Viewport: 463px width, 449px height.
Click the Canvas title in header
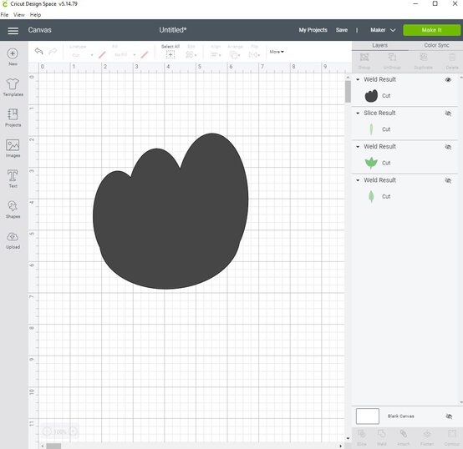[x=39, y=30]
